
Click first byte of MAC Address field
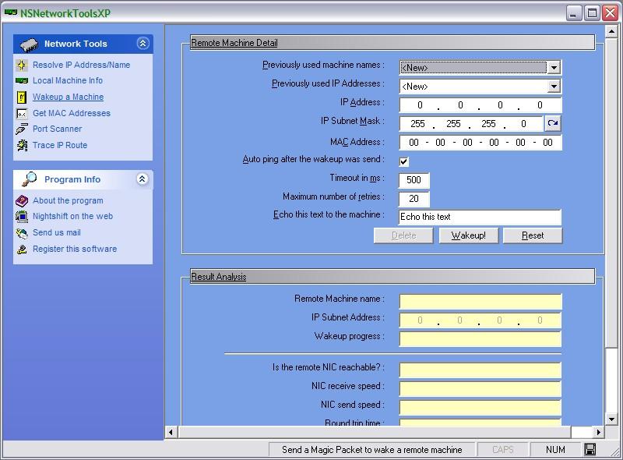(414, 143)
